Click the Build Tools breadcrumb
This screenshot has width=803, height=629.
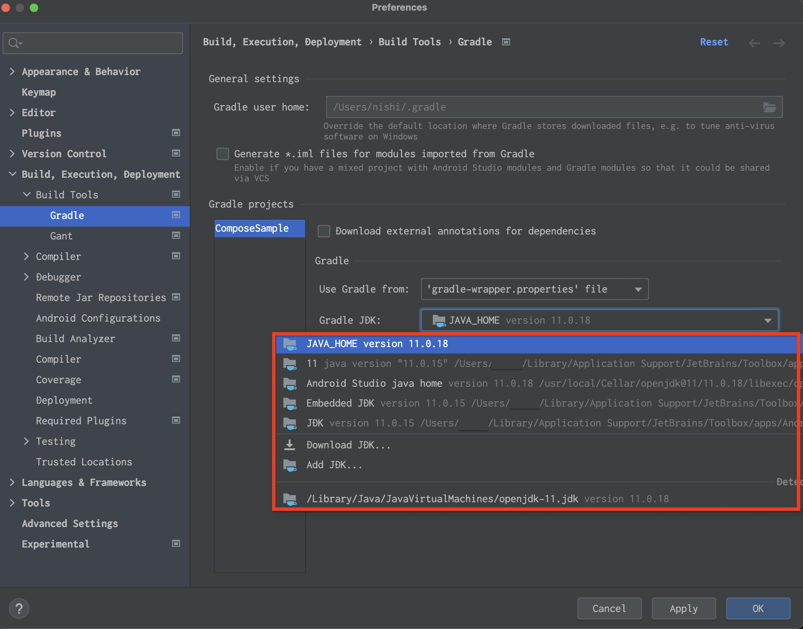tap(409, 42)
